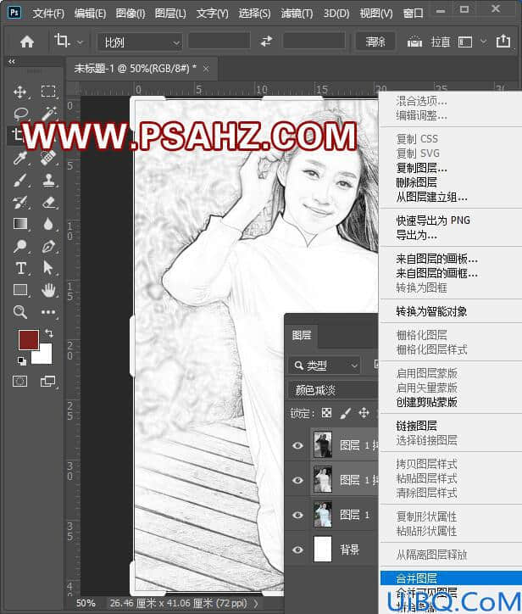Open the 滤镜(T) menu

[x=297, y=14]
